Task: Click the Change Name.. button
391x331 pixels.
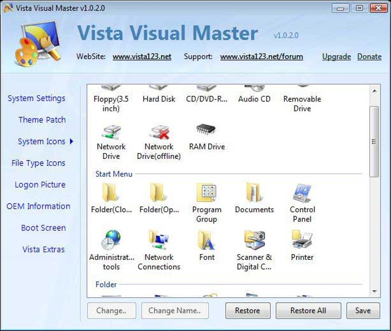Action: 175,310
